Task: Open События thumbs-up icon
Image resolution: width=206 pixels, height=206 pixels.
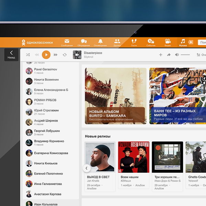Action: click(x=151, y=41)
